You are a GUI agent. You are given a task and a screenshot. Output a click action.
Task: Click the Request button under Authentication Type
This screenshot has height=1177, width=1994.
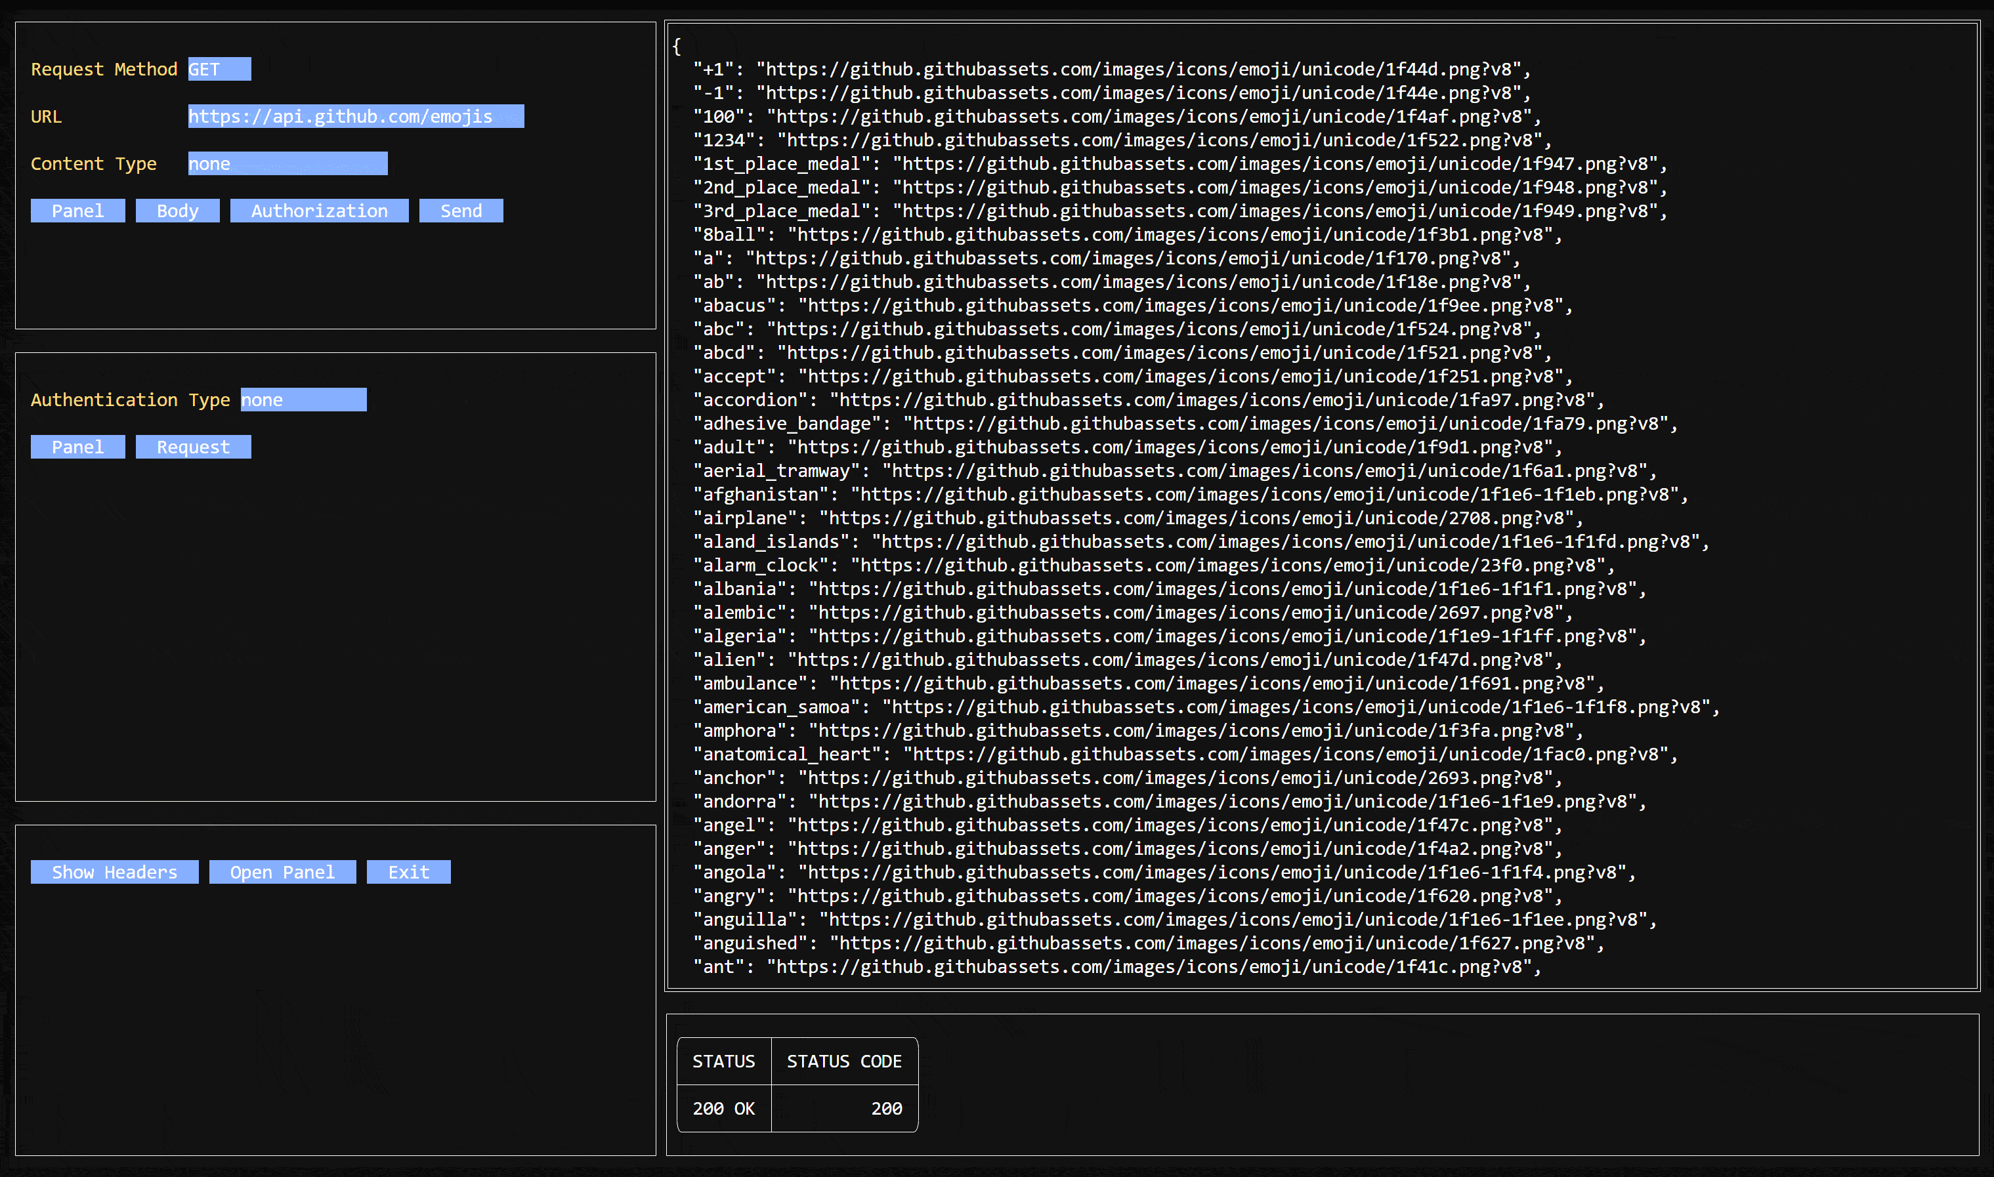point(193,447)
